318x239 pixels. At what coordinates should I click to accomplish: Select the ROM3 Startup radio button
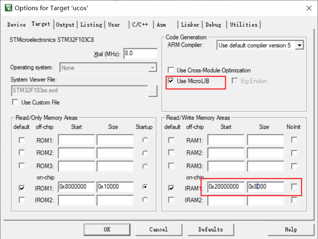tap(145, 167)
